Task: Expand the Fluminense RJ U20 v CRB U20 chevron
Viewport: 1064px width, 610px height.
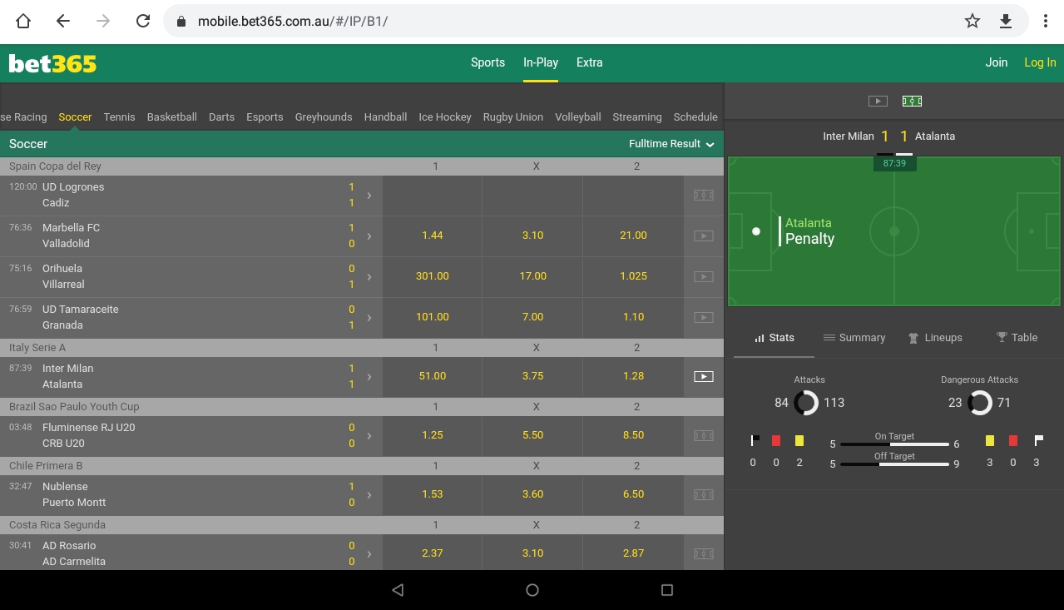Action: tap(369, 436)
